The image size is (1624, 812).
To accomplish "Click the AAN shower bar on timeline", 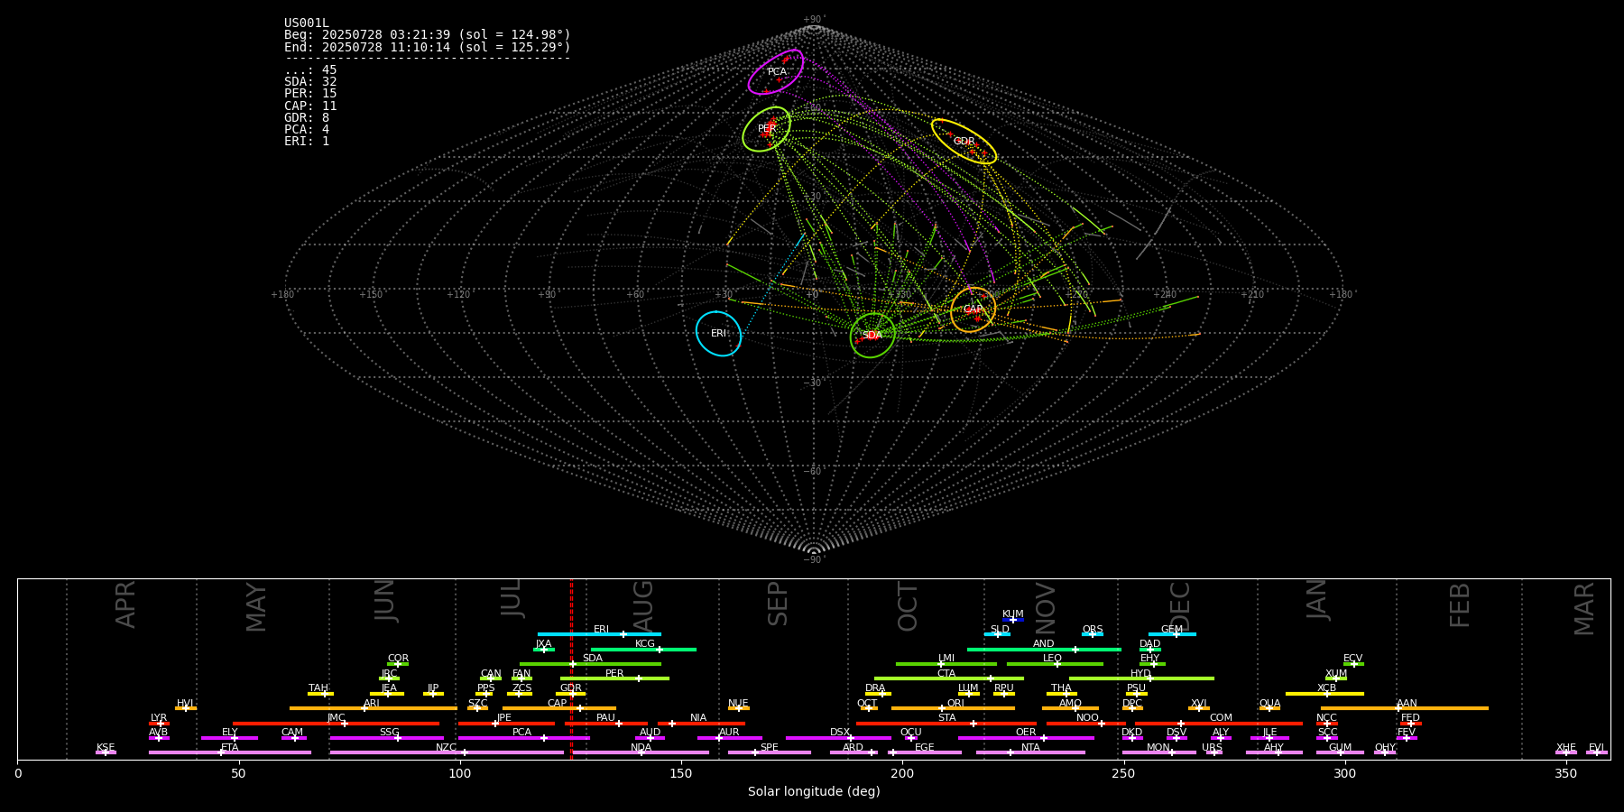I will pos(1405,708).
